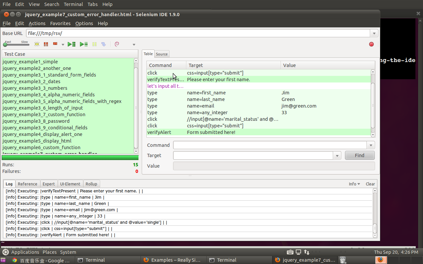Open the Rollup tab
The image size is (423, 264).
pyautogui.click(x=92, y=184)
